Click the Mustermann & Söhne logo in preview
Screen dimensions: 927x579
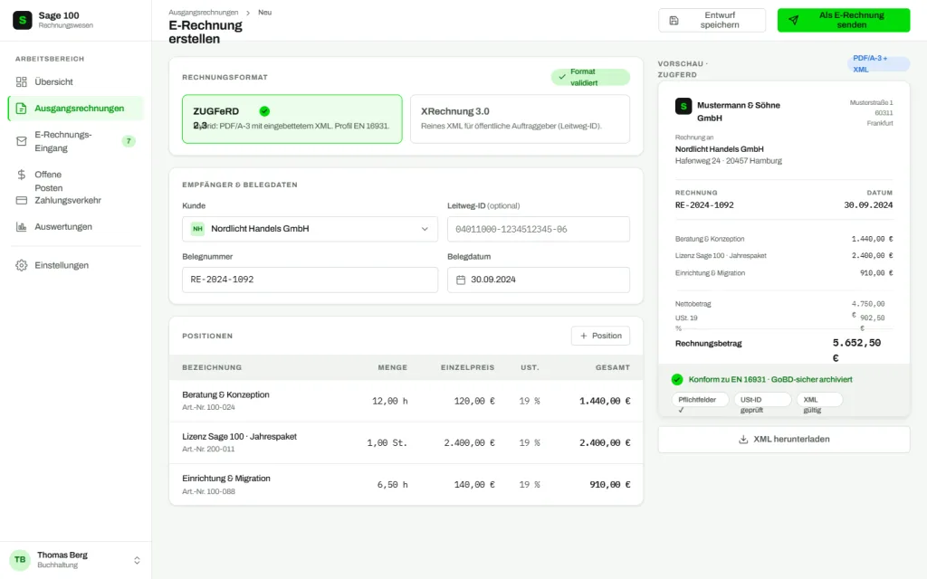(683, 107)
